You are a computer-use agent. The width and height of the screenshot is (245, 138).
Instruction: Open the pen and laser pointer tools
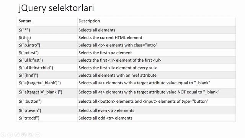[17, 135]
